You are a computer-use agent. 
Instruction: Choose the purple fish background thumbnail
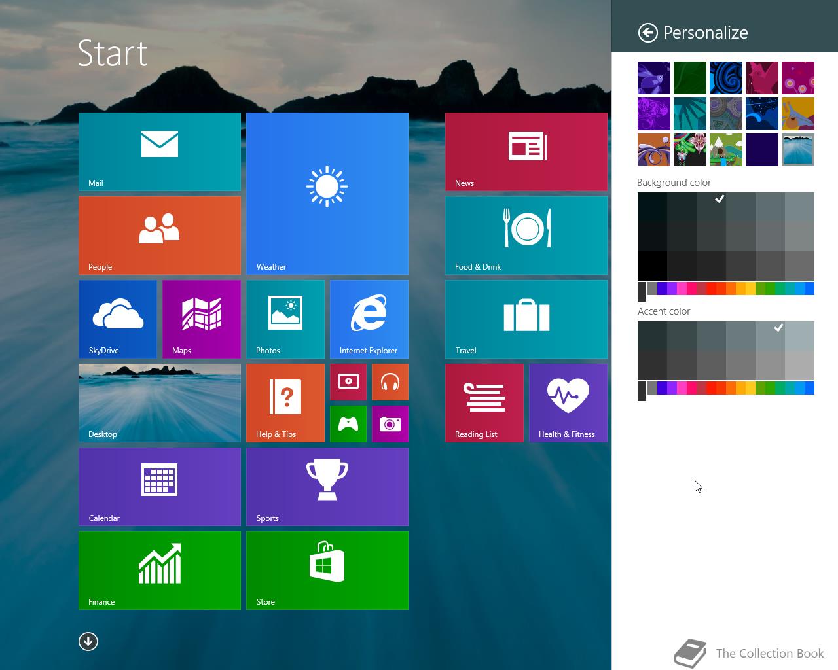(654, 78)
